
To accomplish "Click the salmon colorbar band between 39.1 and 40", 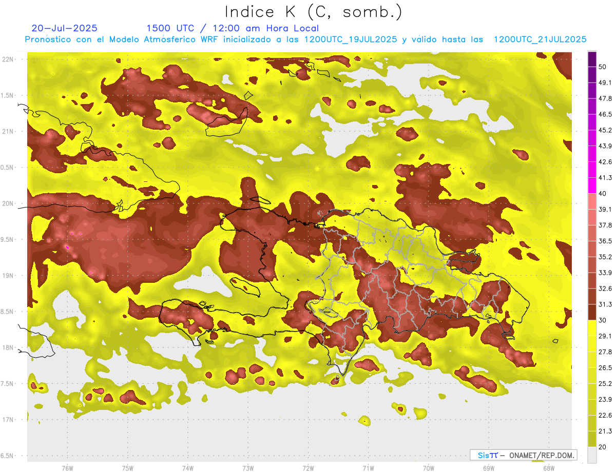I will pos(592,201).
